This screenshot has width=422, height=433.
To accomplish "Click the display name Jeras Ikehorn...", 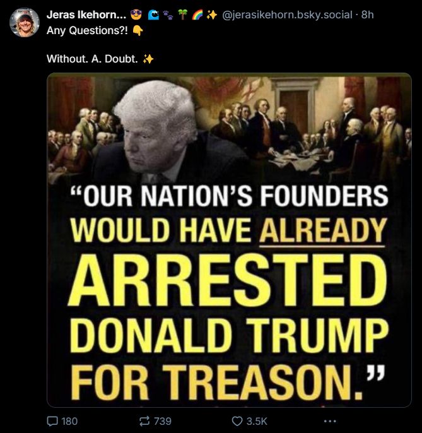I will point(86,15).
